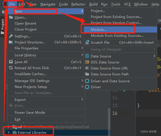Click the vertical scrollbar of the project panel

(109, 122)
